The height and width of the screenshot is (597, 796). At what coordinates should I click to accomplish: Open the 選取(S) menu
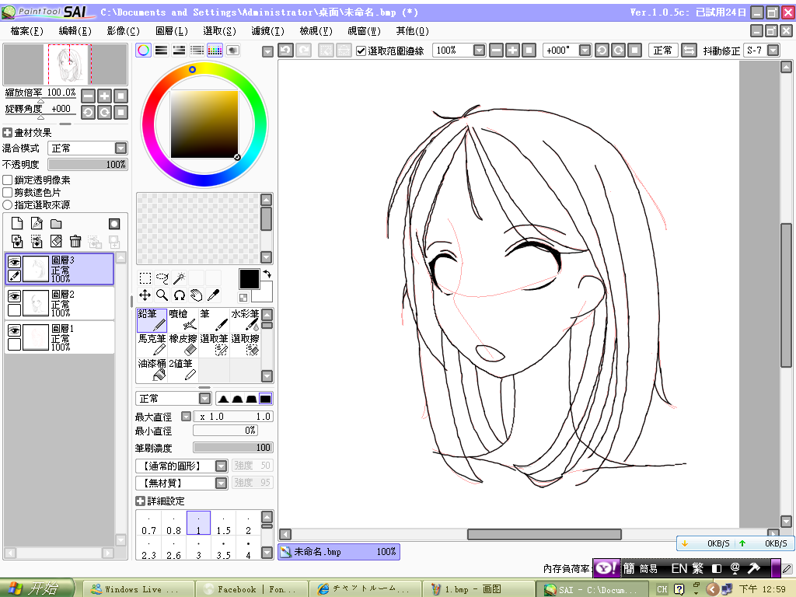click(220, 31)
